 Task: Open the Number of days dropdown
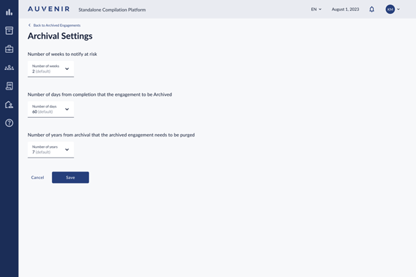pos(51,109)
